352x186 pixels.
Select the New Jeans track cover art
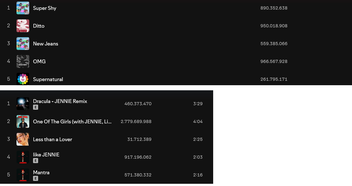(x=23, y=44)
